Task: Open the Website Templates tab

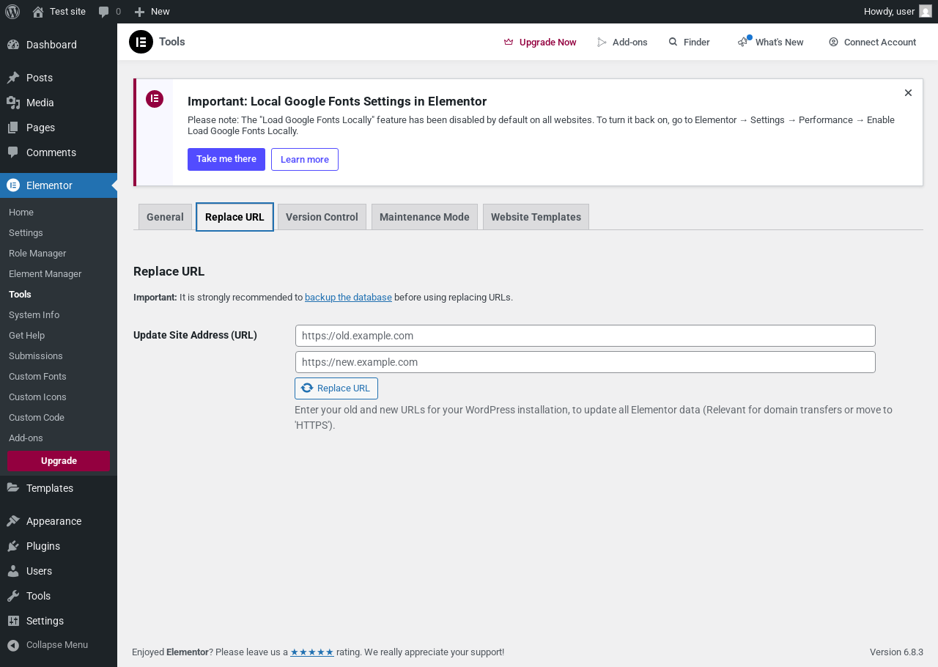Action: pos(536,217)
